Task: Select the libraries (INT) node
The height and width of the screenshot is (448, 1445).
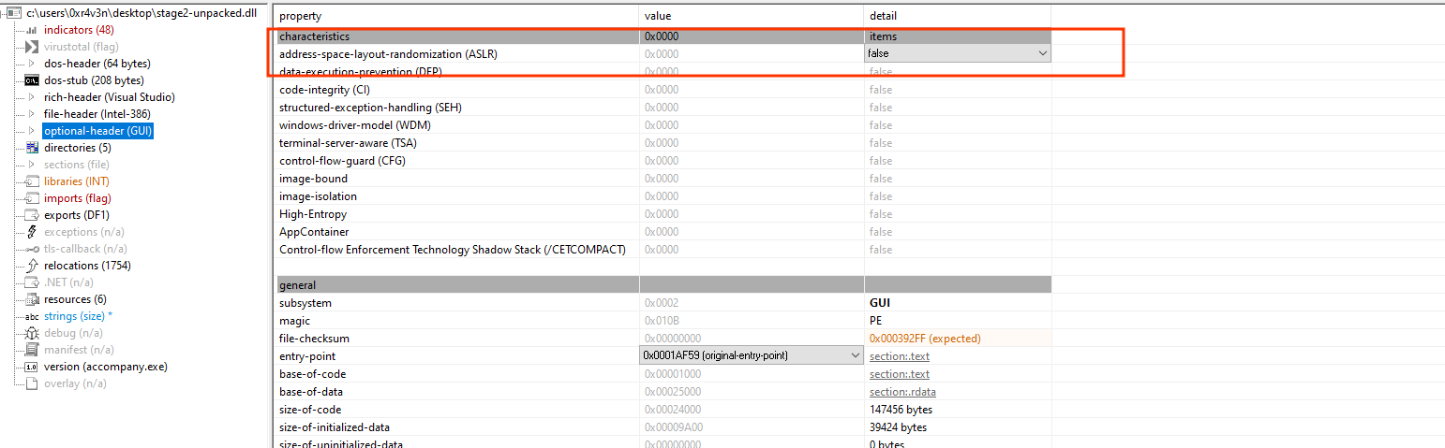Action: pos(76,181)
